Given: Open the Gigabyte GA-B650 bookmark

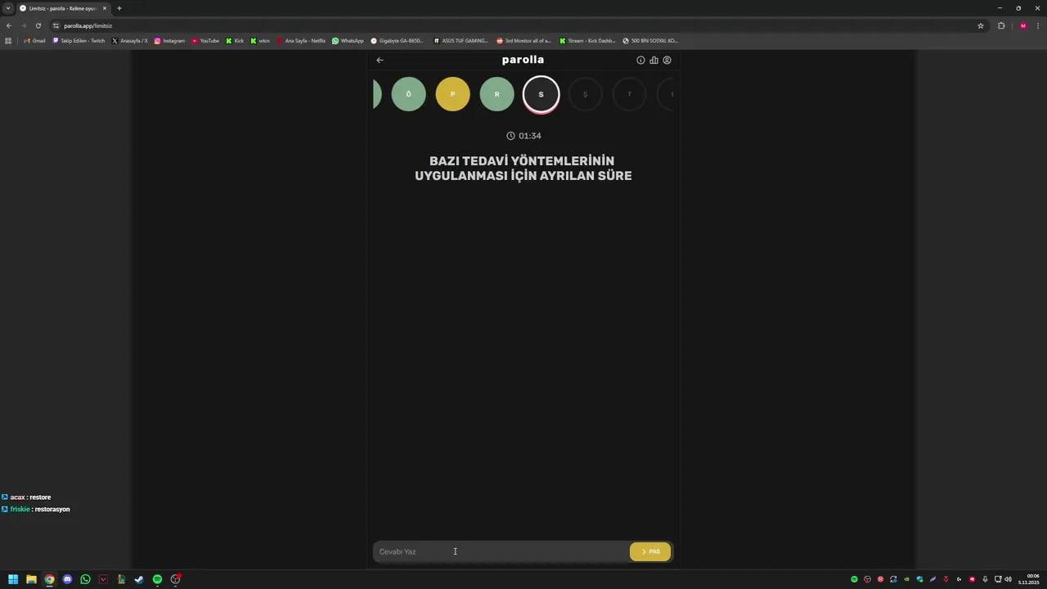Looking at the screenshot, I should click(398, 40).
